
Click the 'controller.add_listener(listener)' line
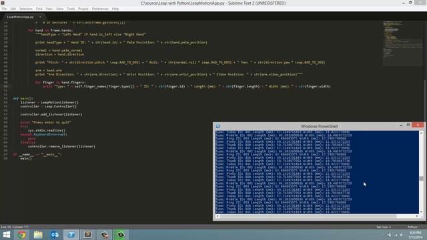pyautogui.click(x=51, y=115)
